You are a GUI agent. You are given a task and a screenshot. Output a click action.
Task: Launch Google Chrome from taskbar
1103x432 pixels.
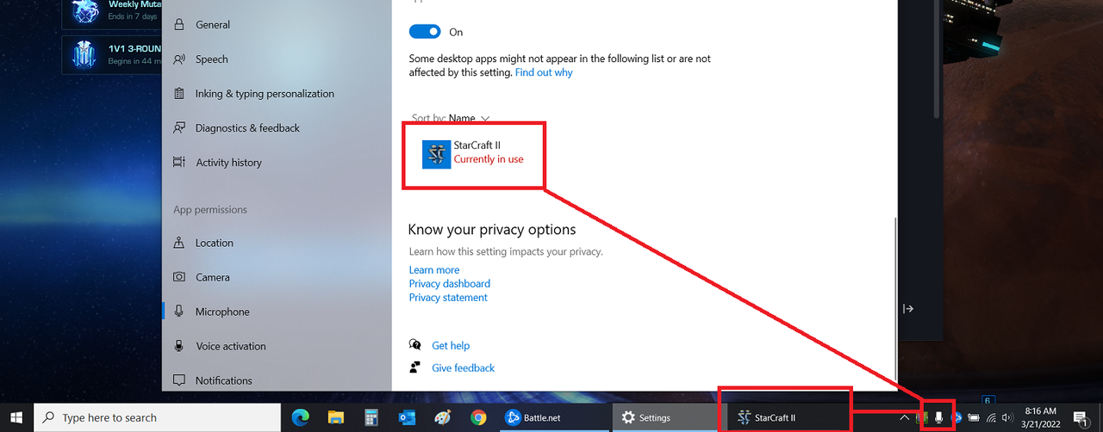click(x=478, y=417)
